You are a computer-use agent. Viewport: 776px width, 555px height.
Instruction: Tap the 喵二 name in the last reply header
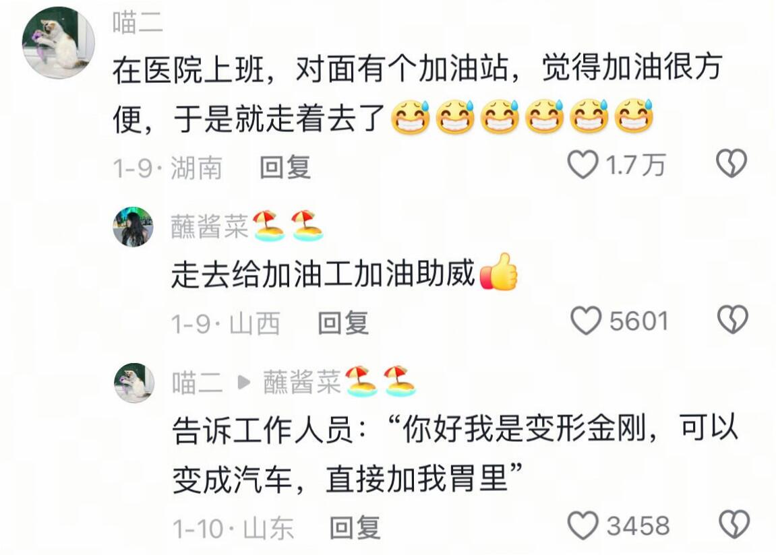tap(197, 383)
